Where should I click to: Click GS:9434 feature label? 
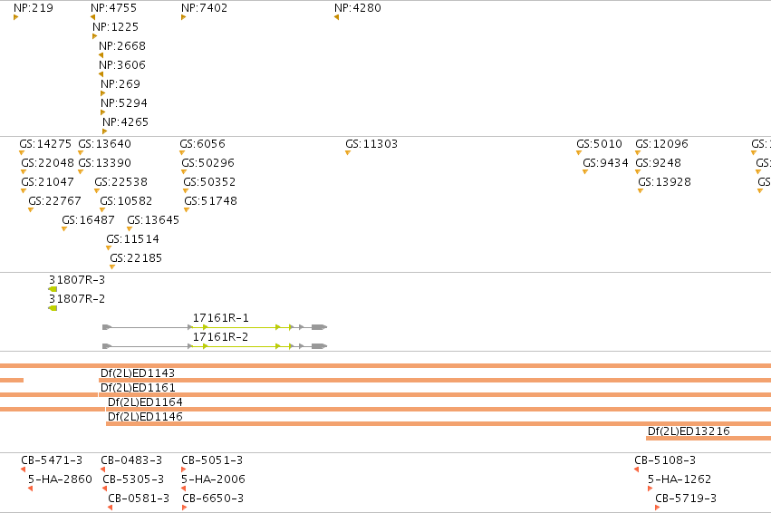pos(605,163)
